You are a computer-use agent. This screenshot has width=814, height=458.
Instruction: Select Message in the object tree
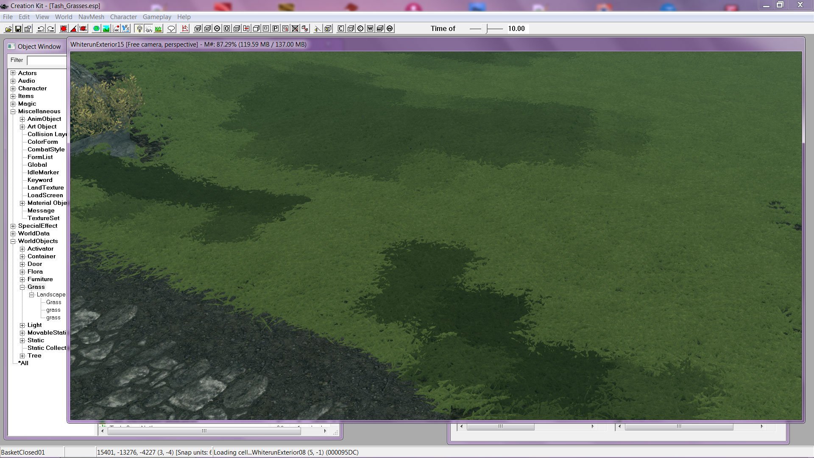click(41, 210)
